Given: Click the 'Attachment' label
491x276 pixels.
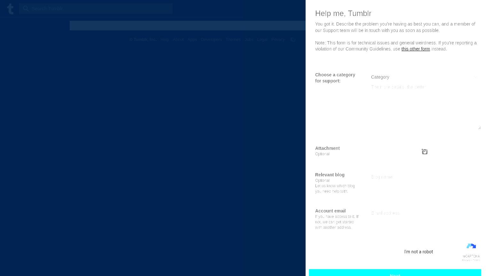Looking at the screenshot, I should [x=327, y=148].
